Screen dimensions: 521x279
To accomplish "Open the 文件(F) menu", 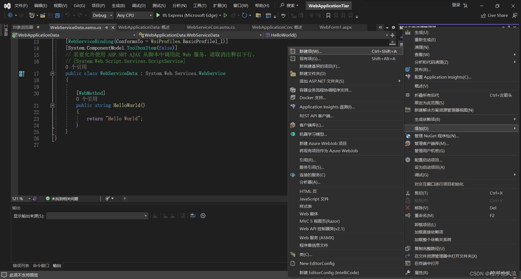I will point(21,5).
